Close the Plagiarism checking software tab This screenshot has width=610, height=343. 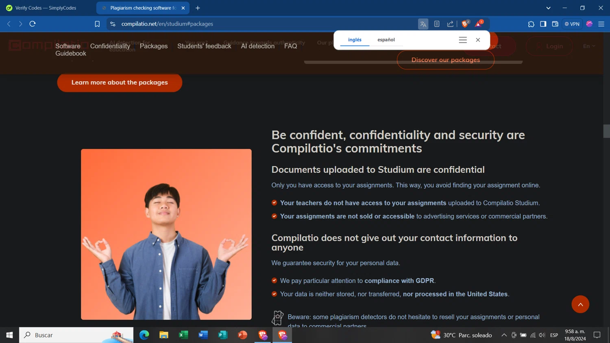coord(183,8)
